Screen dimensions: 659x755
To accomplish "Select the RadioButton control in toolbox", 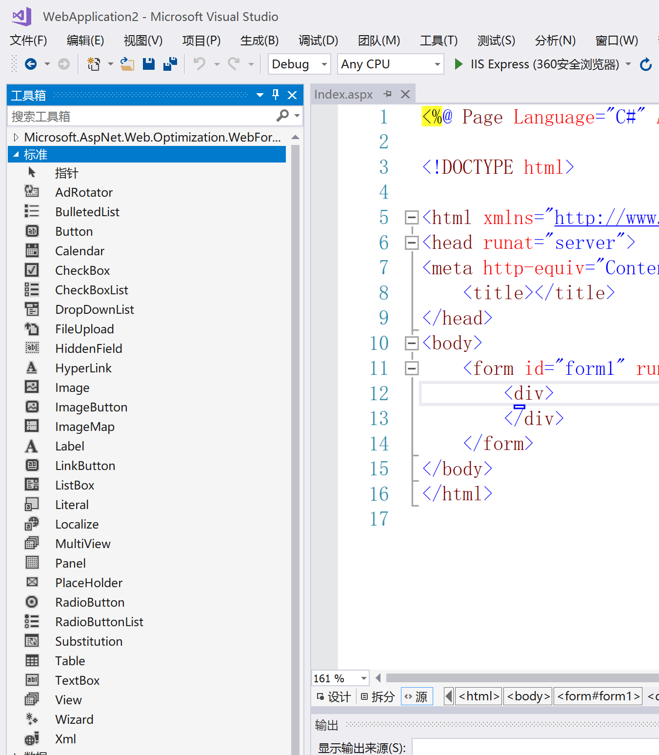I will 89,602.
